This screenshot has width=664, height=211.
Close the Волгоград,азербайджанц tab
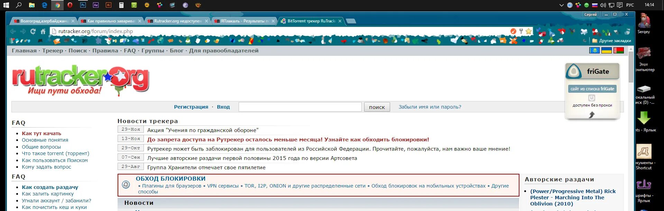(73, 21)
